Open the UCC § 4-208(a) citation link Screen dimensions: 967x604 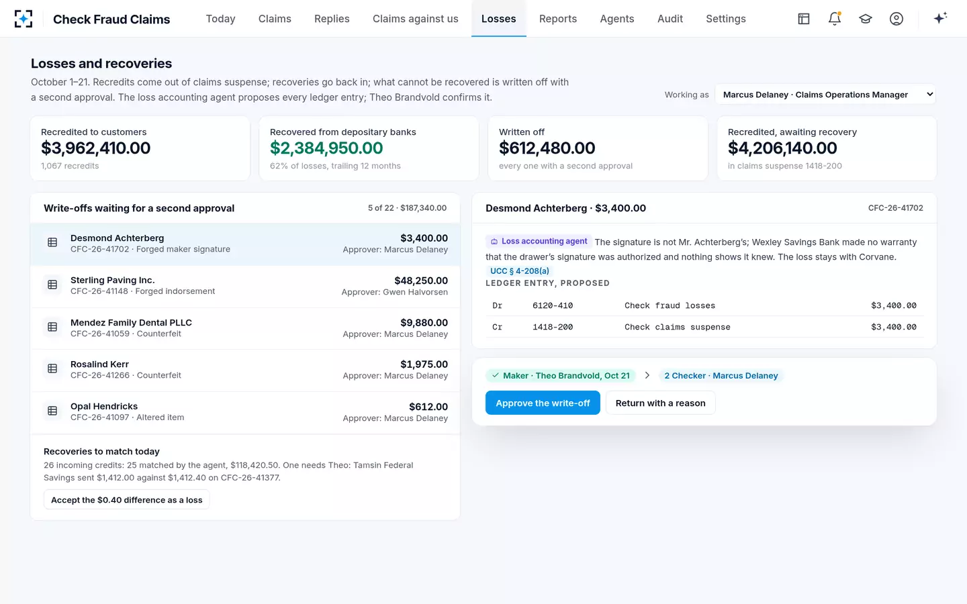[x=519, y=271]
